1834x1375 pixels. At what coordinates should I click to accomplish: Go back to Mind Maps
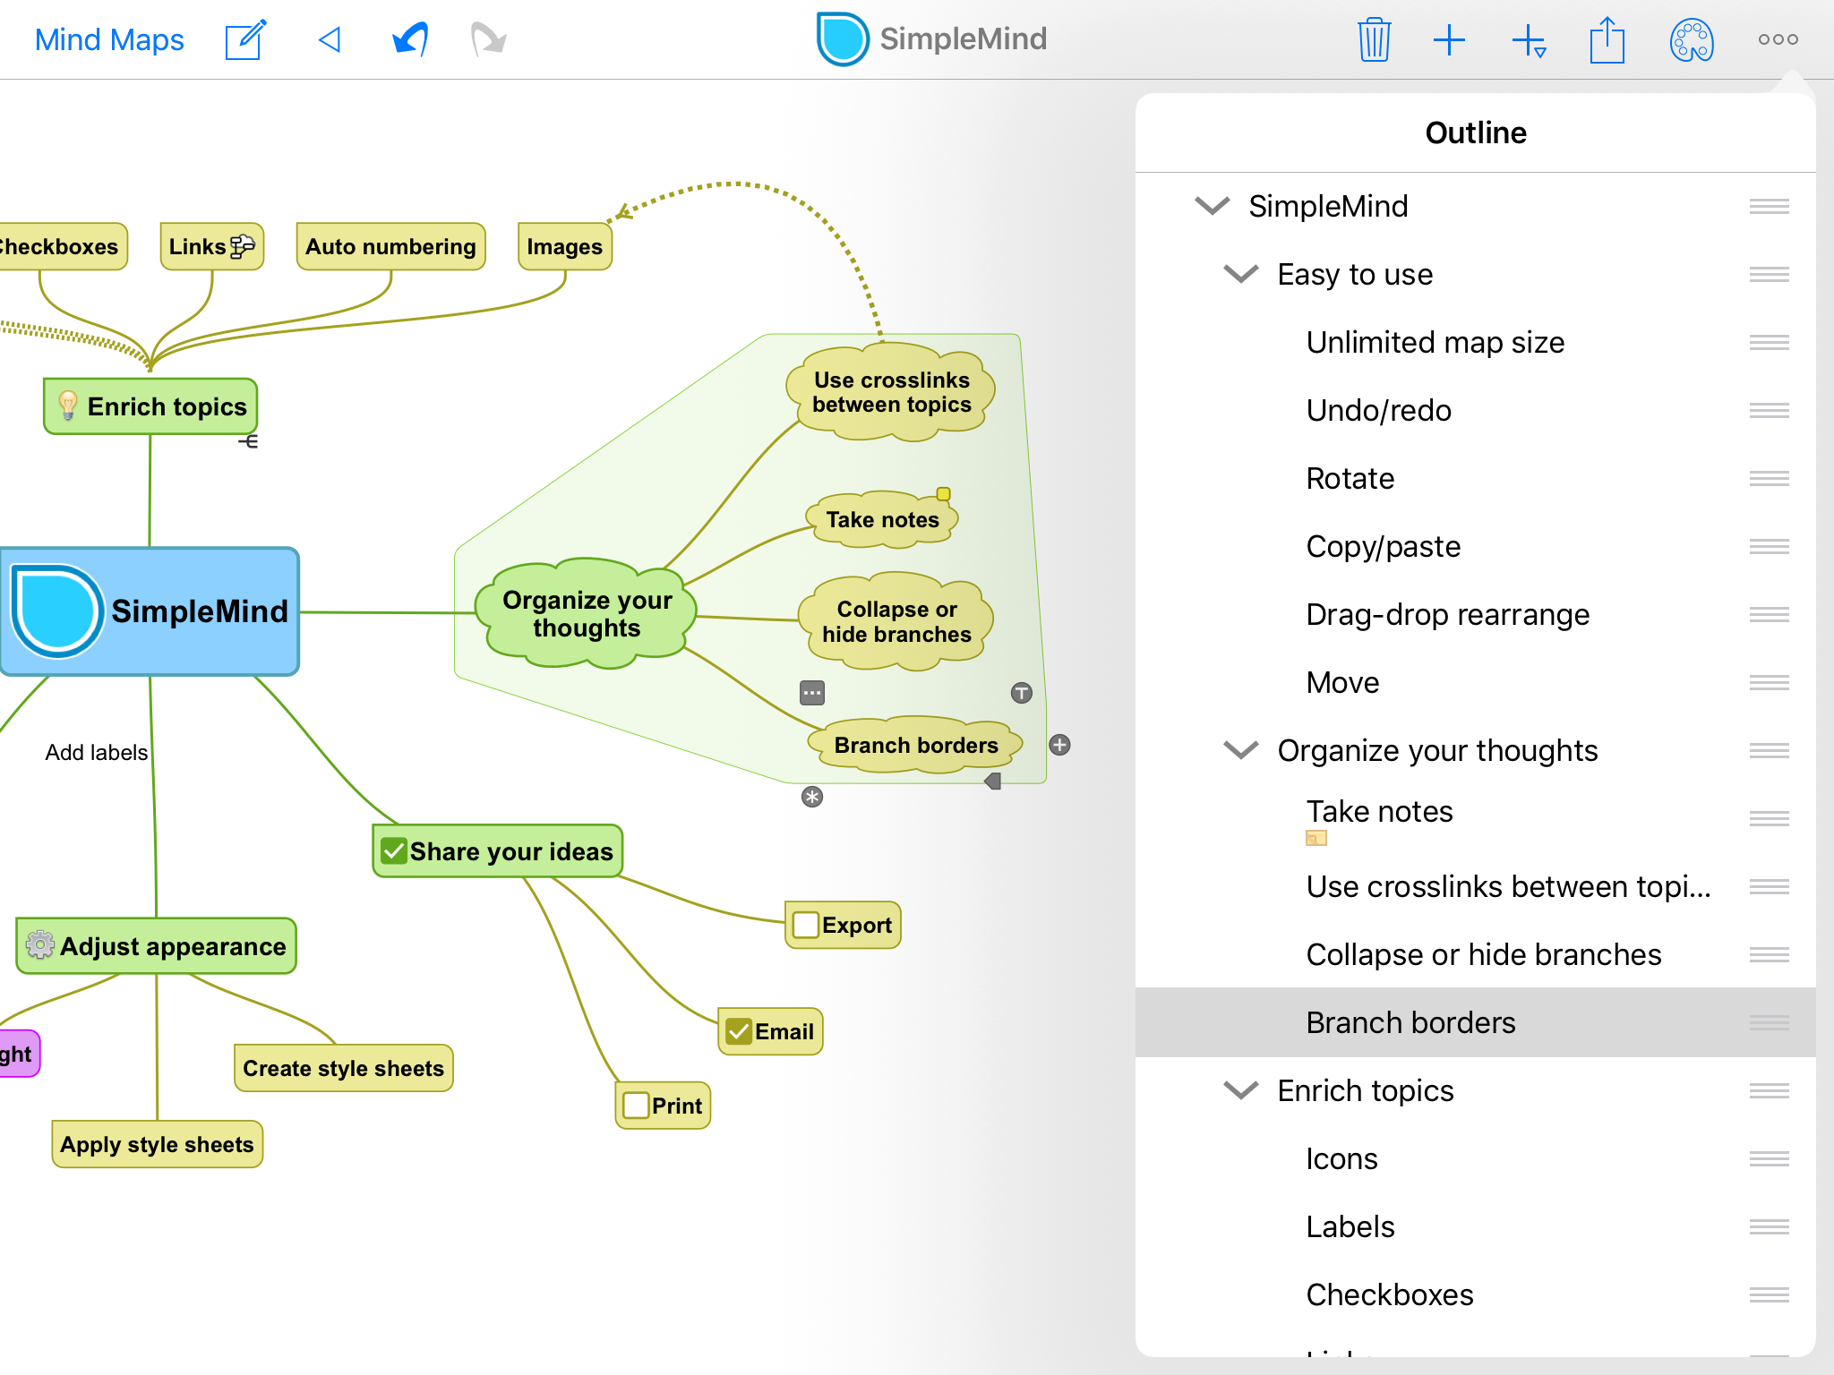tap(109, 39)
